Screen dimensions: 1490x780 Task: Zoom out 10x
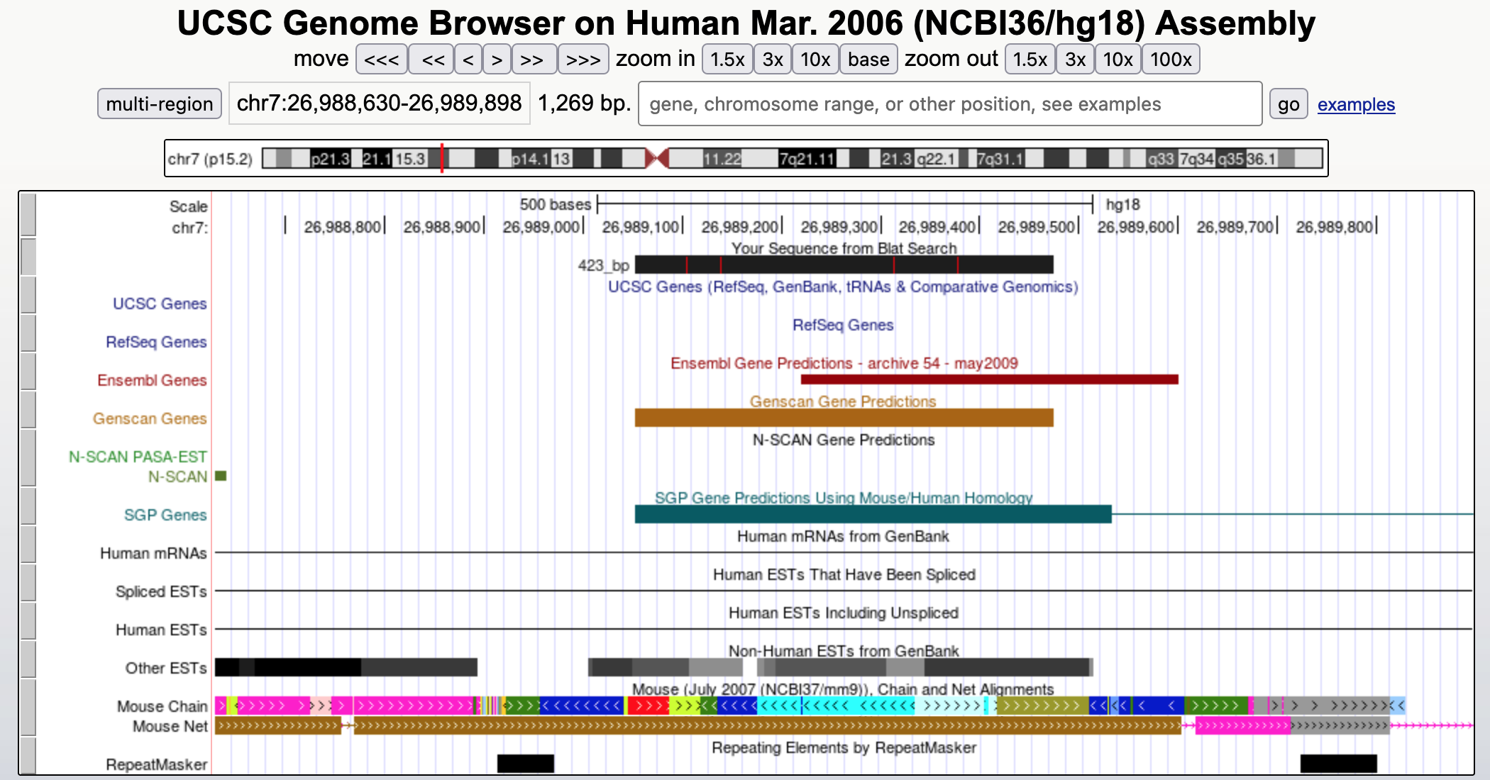(x=1117, y=60)
